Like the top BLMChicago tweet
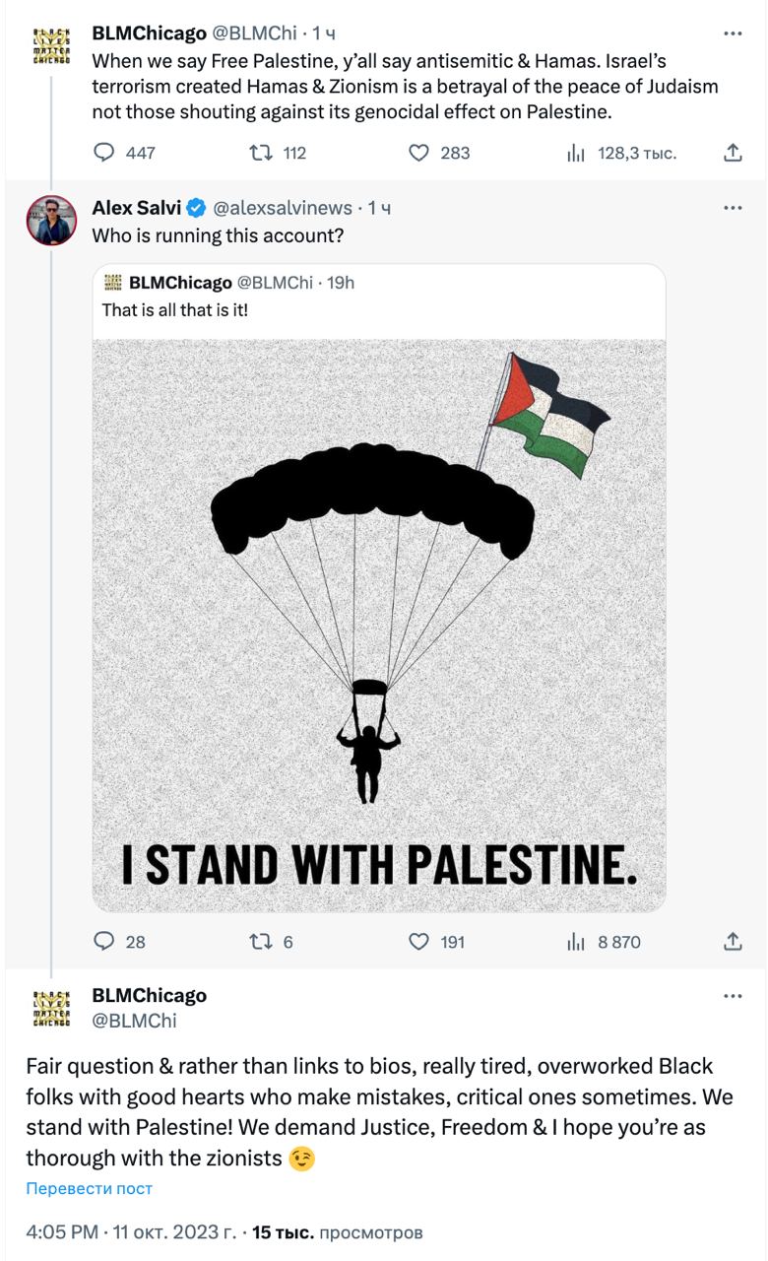768x1261 pixels. point(419,153)
